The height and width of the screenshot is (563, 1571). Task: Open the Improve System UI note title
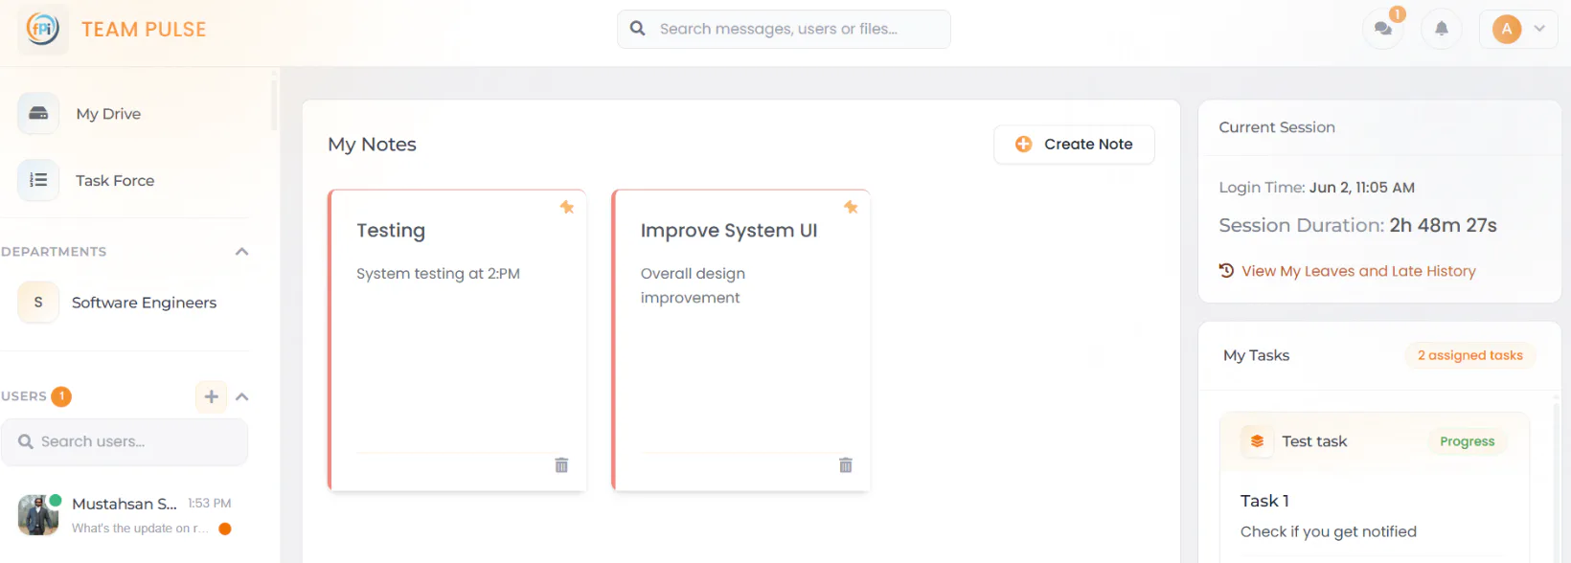[x=729, y=231]
